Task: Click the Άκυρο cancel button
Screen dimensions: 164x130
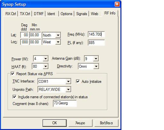Action: 80,123
